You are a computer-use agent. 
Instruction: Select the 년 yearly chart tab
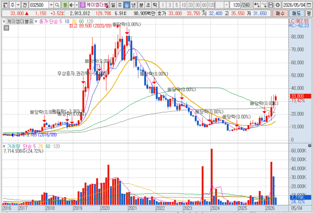point(133,5)
